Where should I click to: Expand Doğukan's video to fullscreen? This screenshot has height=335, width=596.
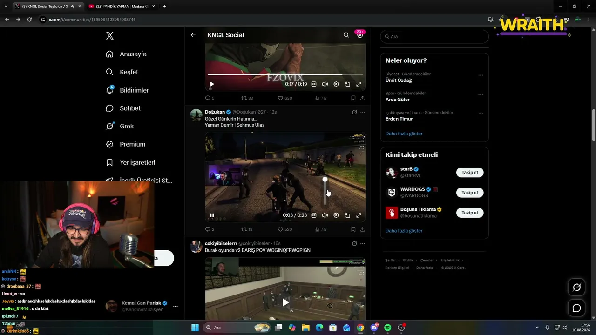coord(359,215)
